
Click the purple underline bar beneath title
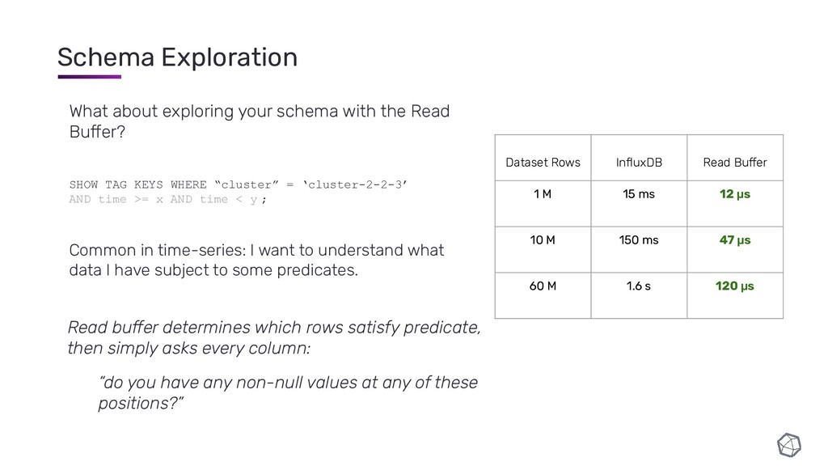89,77
